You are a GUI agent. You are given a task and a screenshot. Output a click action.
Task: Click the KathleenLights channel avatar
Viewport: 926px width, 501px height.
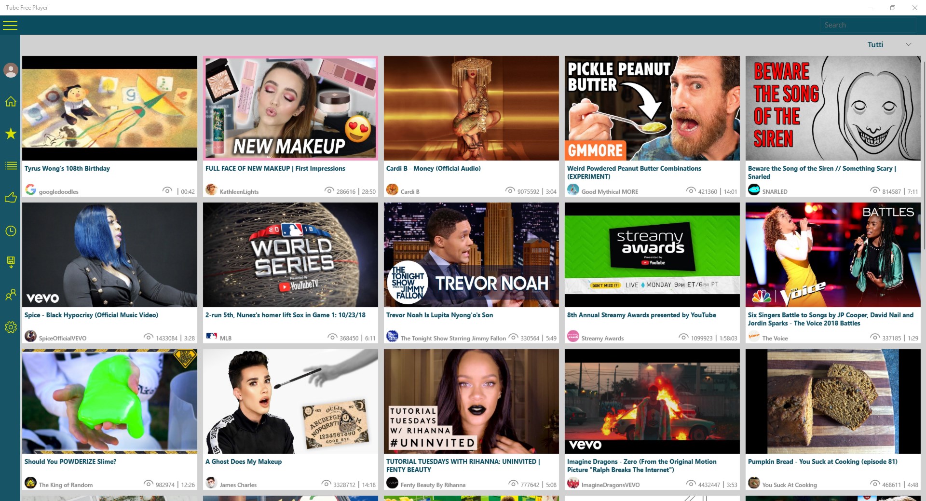pos(211,190)
